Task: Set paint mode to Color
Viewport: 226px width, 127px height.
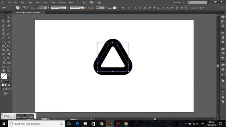Action: click(3, 85)
